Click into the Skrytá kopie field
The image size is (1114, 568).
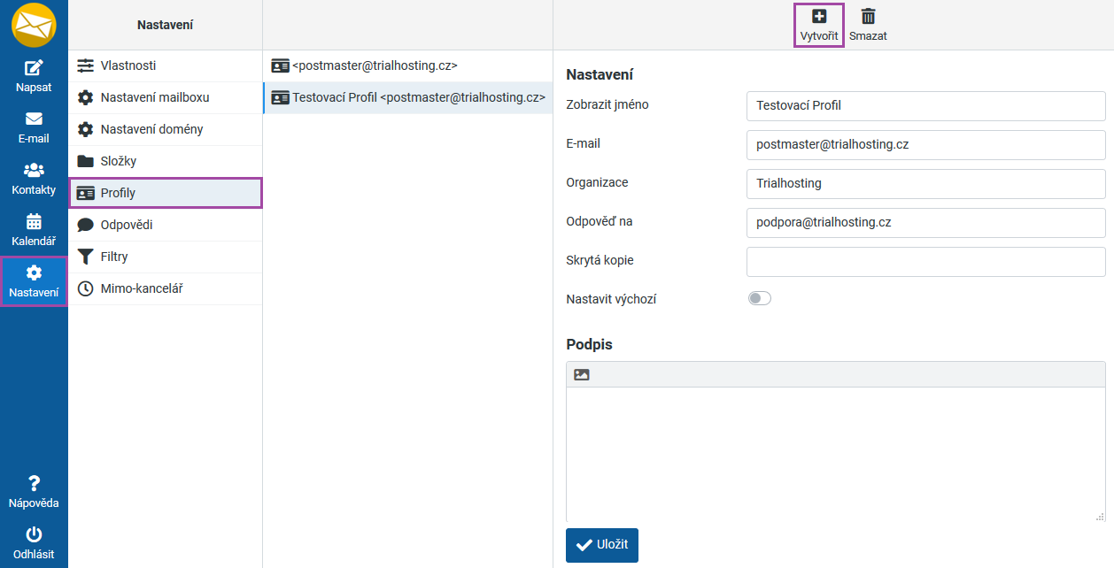(925, 261)
